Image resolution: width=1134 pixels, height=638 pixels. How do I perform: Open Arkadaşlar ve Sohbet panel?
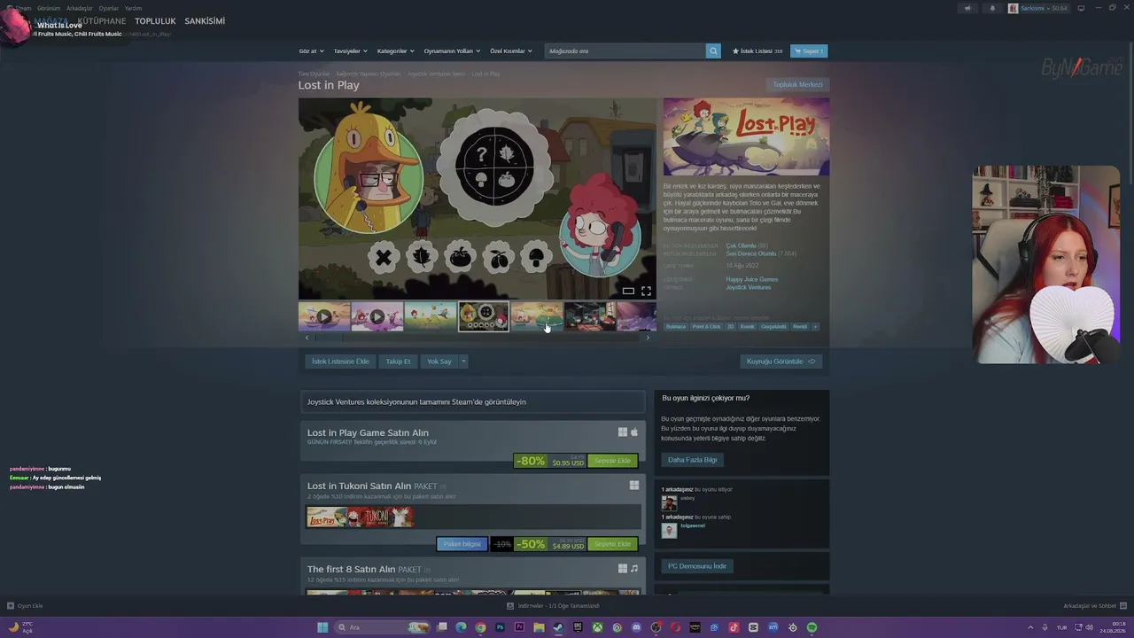[1094, 606]
